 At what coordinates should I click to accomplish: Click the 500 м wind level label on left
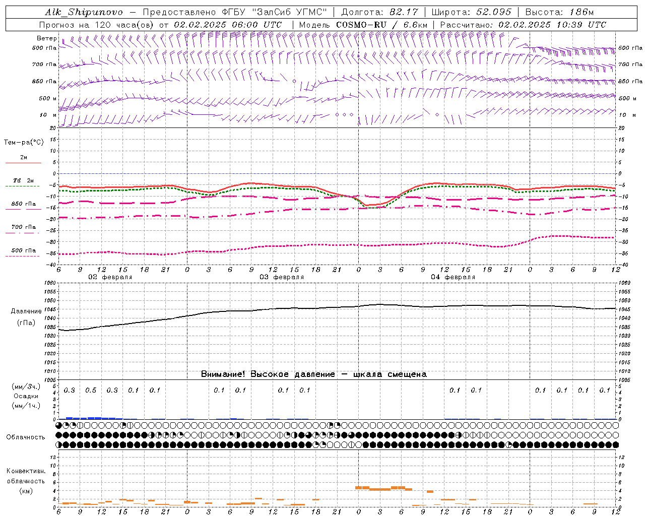pyautogui.click(x=48, y=98)
